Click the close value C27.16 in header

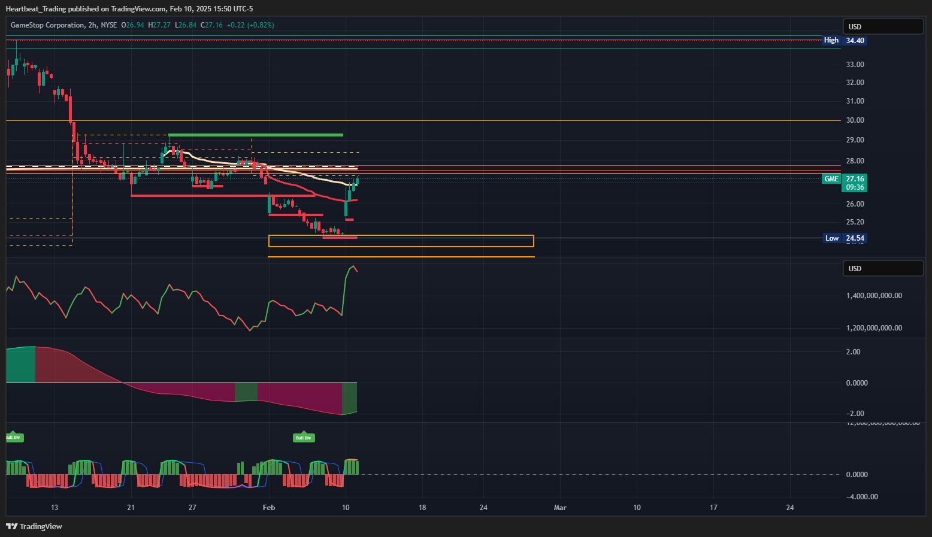coord(212,25)
